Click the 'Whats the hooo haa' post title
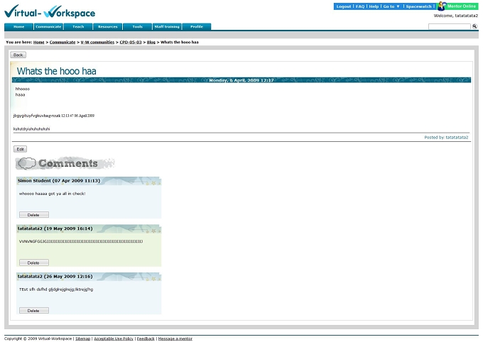This screenshot has width=483, height=342. point(56,71)
